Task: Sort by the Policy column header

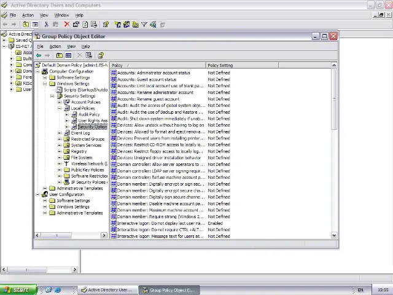Action: [x=158, y=65]
